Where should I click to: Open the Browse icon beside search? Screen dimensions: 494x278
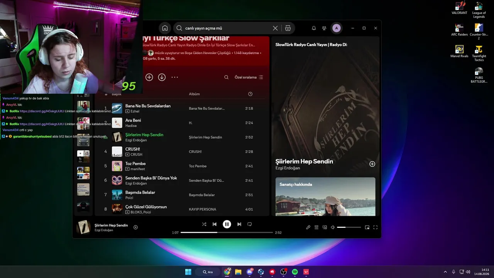point(288,28)
